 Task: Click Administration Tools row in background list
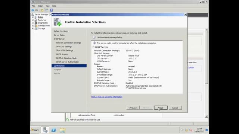[87, 115]
